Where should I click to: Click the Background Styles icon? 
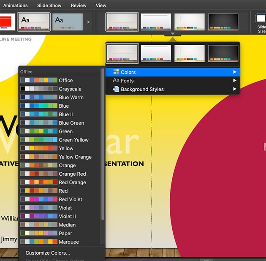(116, 89)
